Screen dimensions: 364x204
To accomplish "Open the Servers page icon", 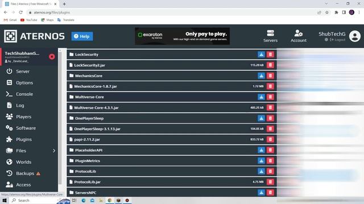I will pos(270,33).
